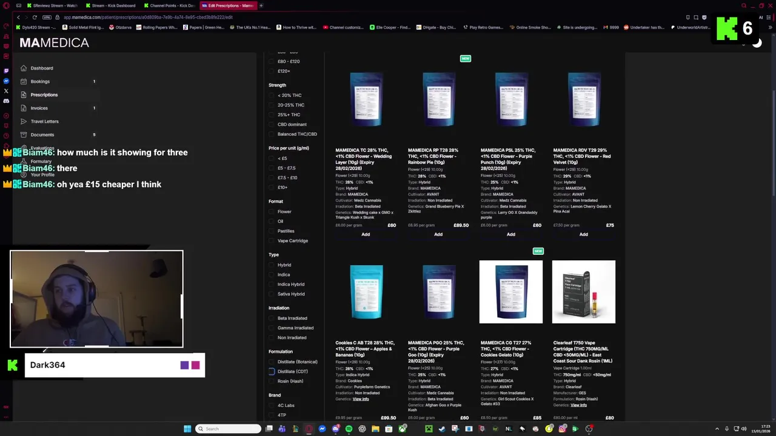Open DHgate bookmark
Viewport: 776px width, 436px height.
tap(437, 27)
